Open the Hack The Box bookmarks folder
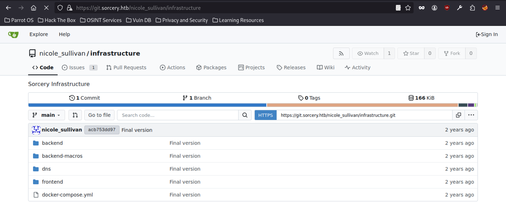 click(57, 20)
